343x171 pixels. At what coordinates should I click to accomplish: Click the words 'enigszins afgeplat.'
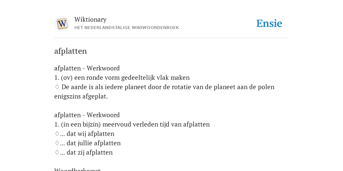81,97
